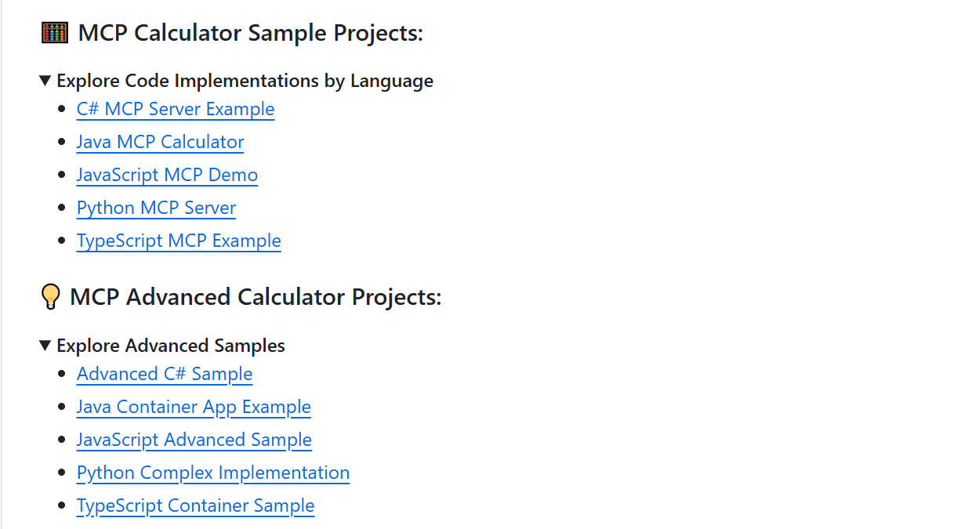Click the MCP Advanced Calculator Projects heading
The width and height of the screenshot is (971, 529).
(x=255, y=297)
